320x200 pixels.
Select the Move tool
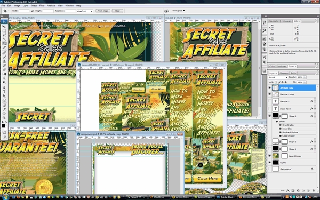click(4, 27)
